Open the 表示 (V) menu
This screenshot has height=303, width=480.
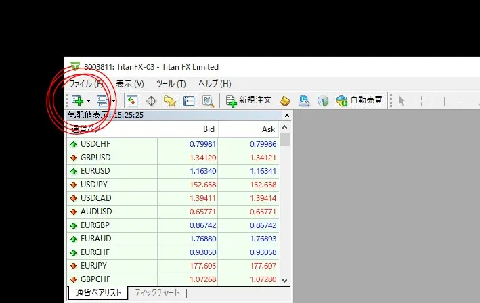[129, 84]
